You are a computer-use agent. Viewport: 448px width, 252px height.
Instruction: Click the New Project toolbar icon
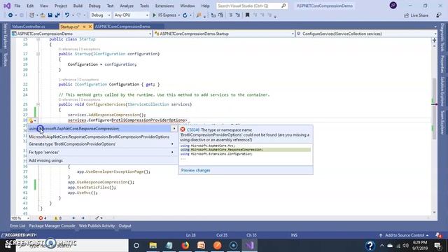(31, 15)
